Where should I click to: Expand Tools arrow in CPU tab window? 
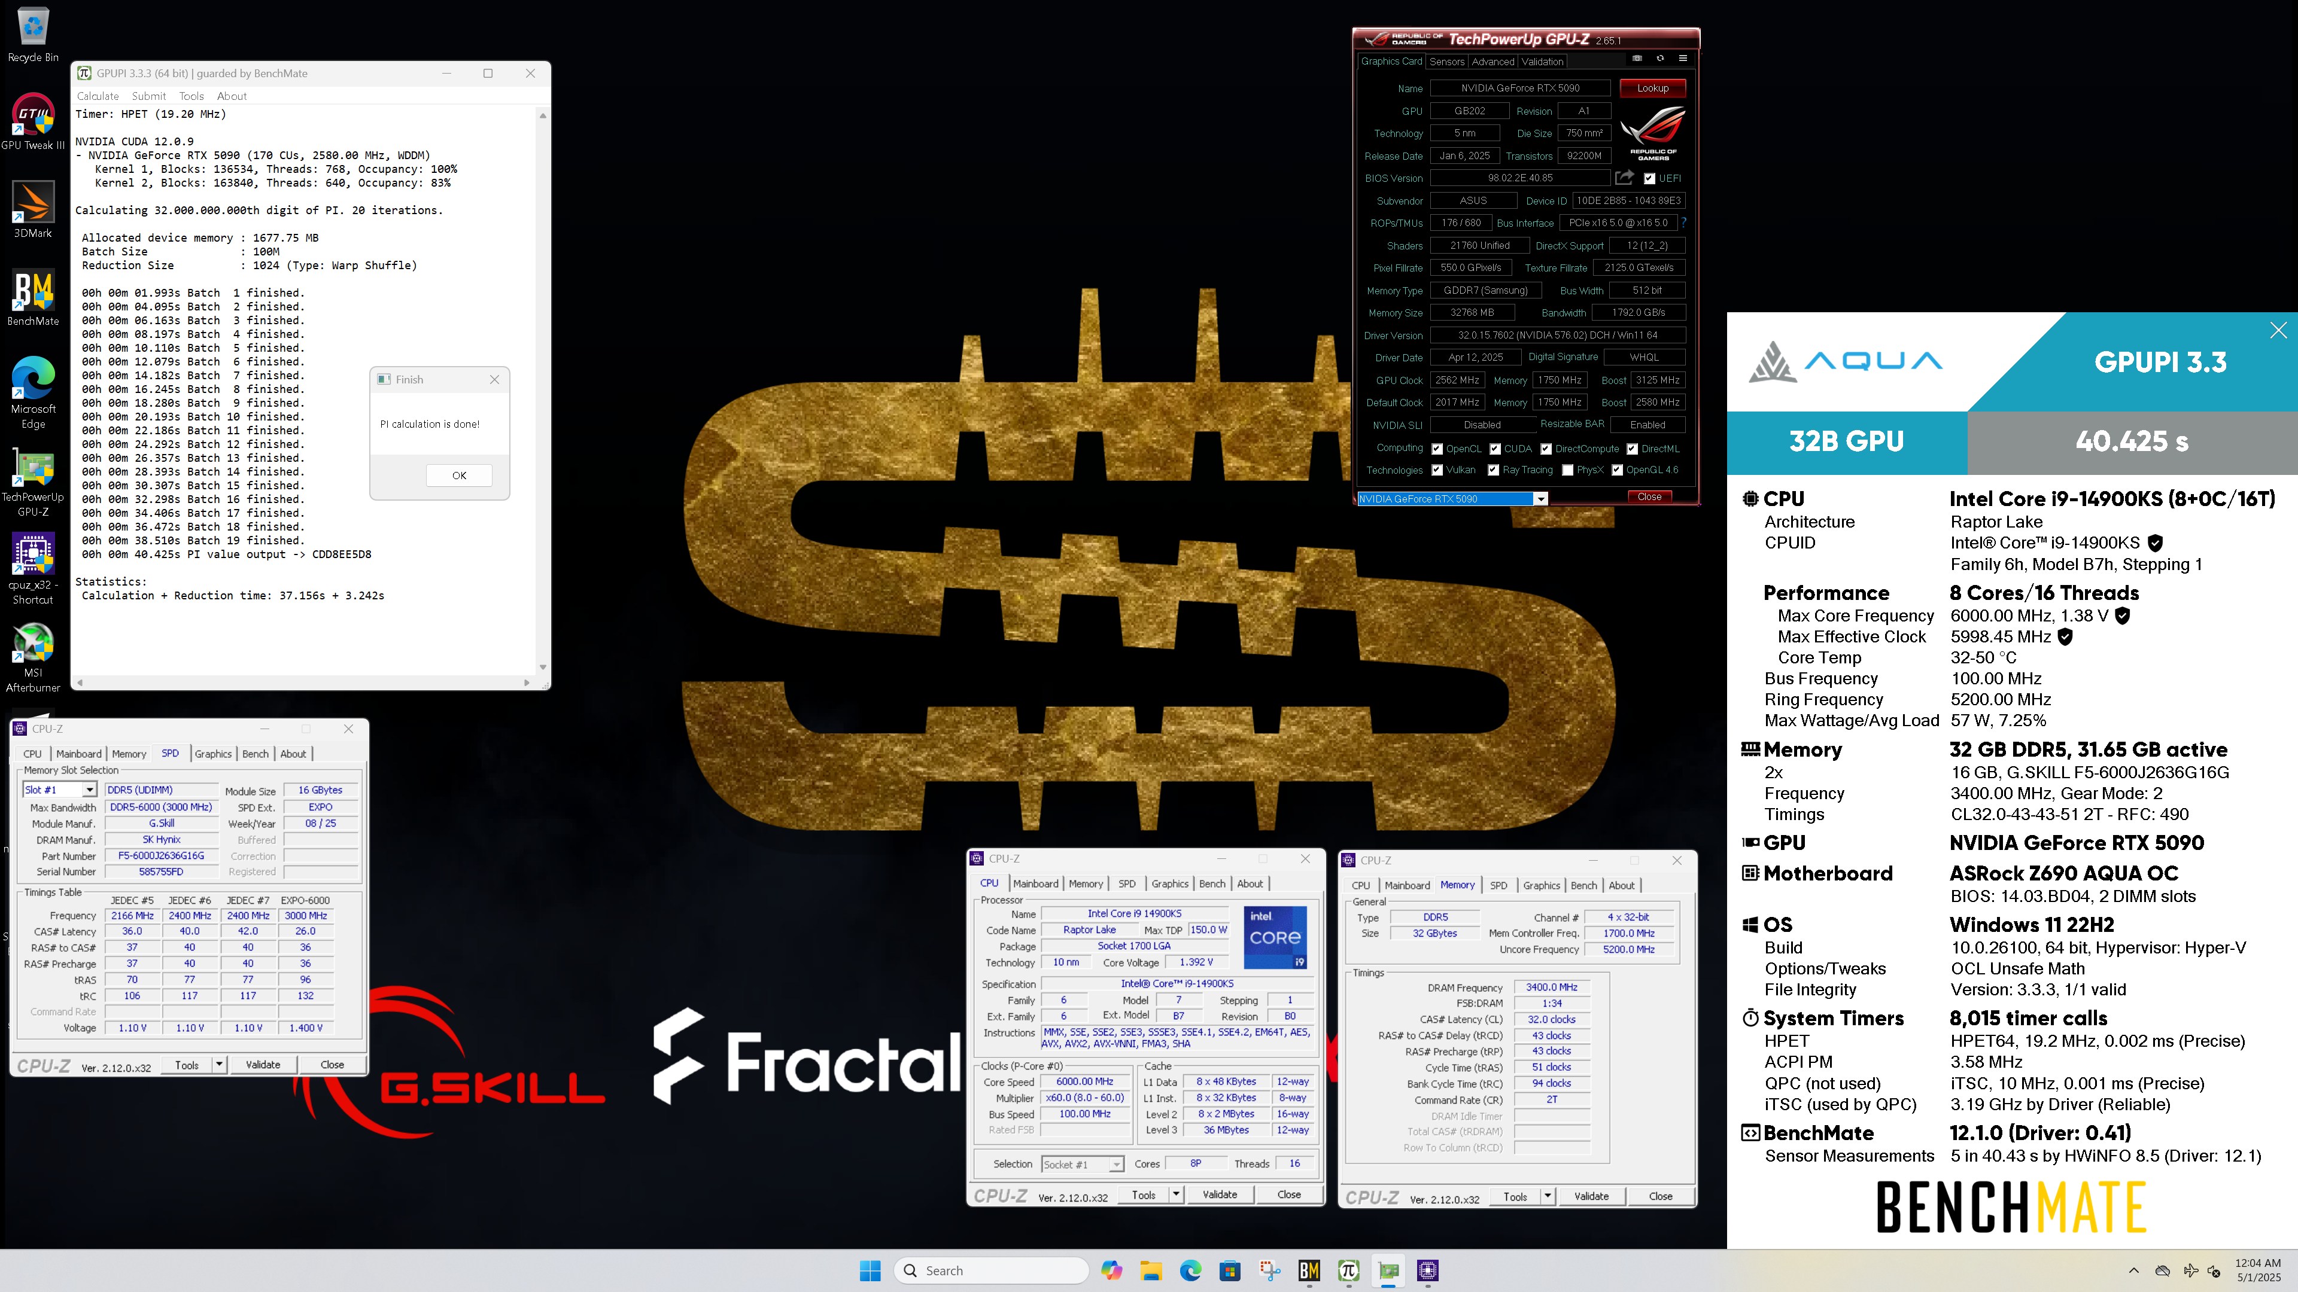coord(1176,1194)
